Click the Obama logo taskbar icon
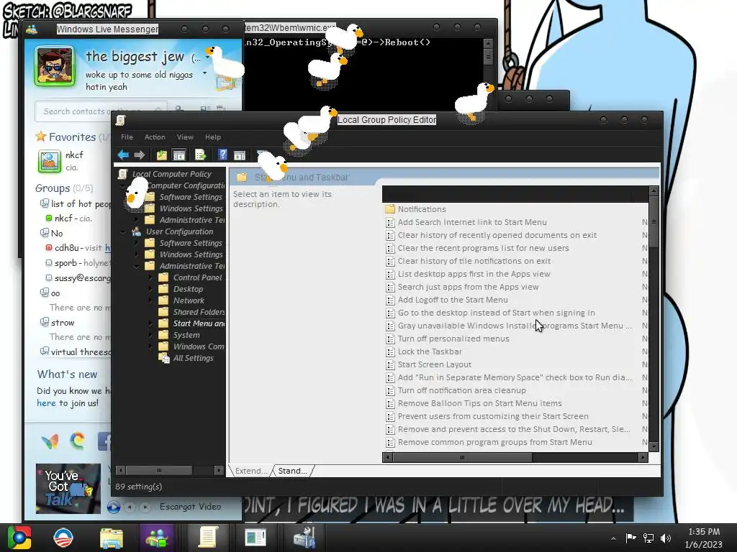The image size is (737, 552). 63,538
